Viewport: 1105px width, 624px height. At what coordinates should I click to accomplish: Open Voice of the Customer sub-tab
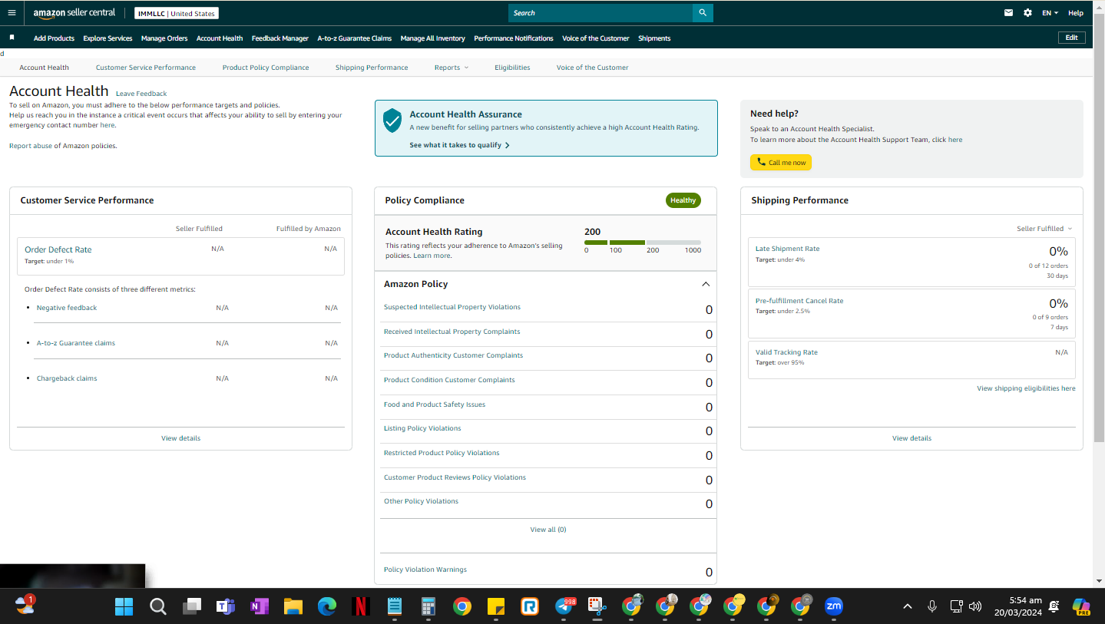tap(593, 68)
